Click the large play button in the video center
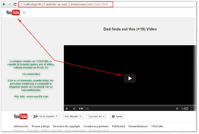199x134 pixels. 130,78
